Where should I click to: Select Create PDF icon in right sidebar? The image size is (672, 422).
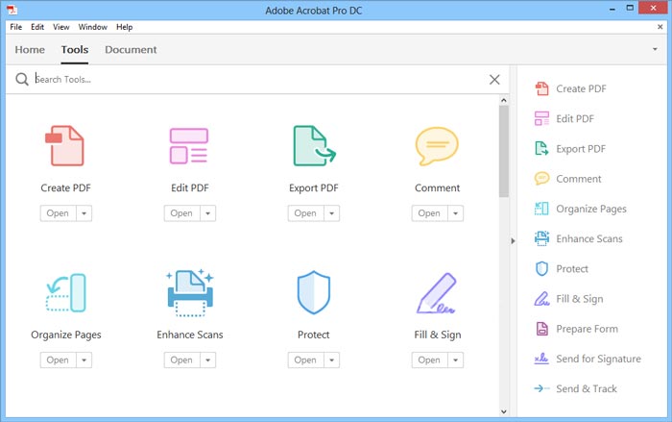541,88
